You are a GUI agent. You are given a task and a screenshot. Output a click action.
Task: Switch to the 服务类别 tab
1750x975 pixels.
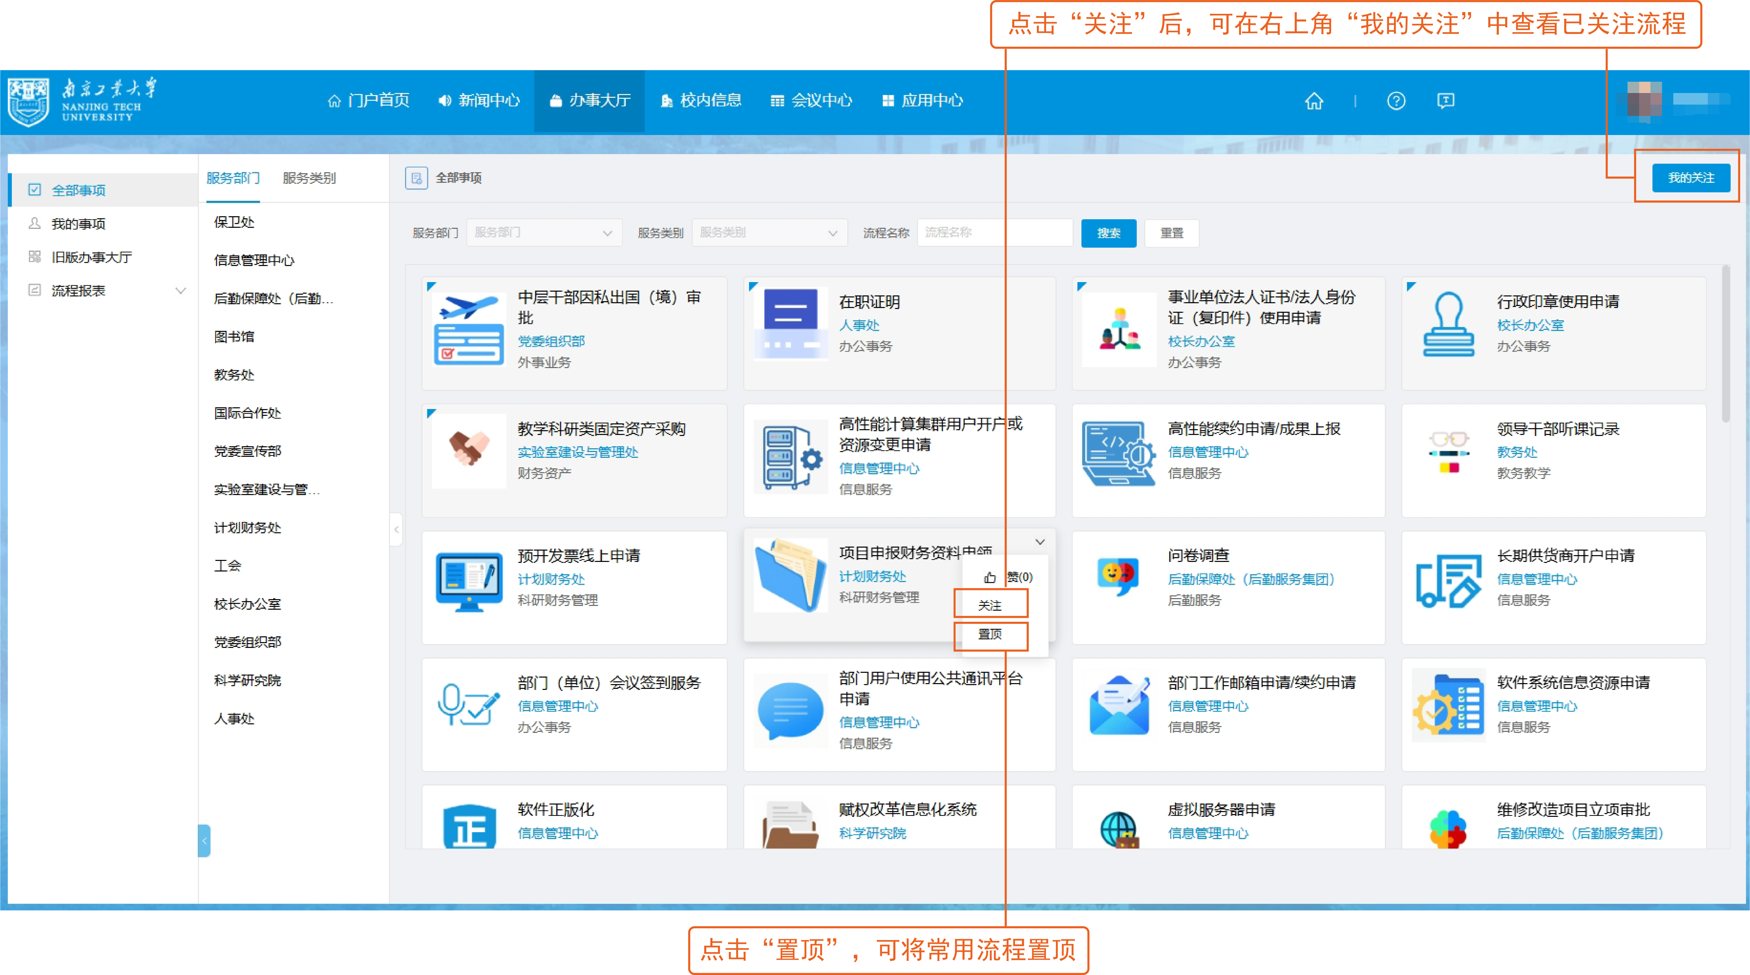309,178
